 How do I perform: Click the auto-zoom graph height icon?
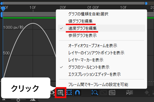(x=95, y=93)
